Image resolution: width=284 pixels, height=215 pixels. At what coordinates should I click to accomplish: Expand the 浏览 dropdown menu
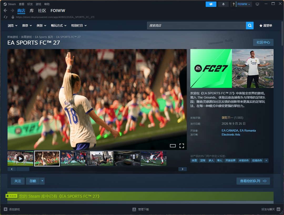coord(13,25)
